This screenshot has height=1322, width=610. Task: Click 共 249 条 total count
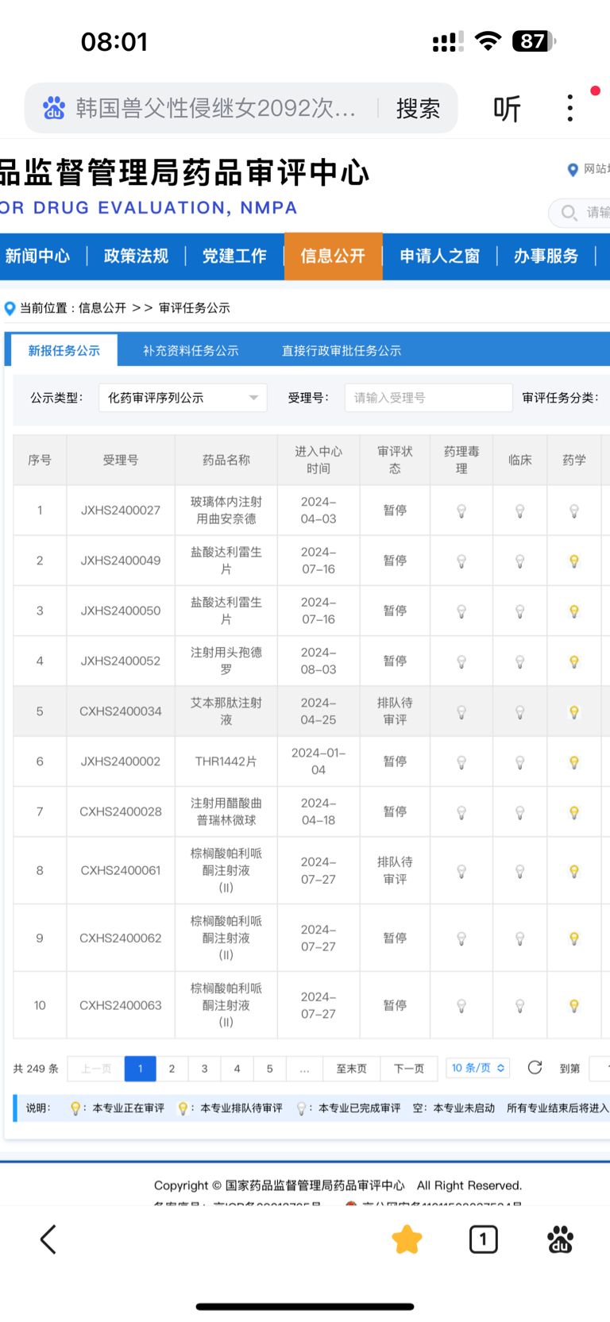(x=36, y=1069)
